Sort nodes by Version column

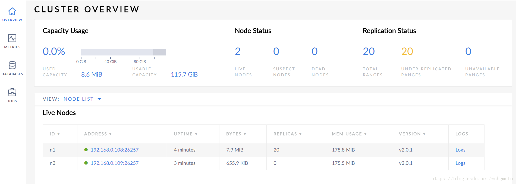(x=412, y=134)
